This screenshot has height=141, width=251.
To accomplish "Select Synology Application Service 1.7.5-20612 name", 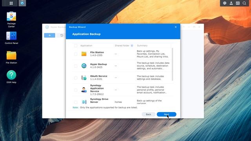I will pyautogui.click(x=97, y=90).
